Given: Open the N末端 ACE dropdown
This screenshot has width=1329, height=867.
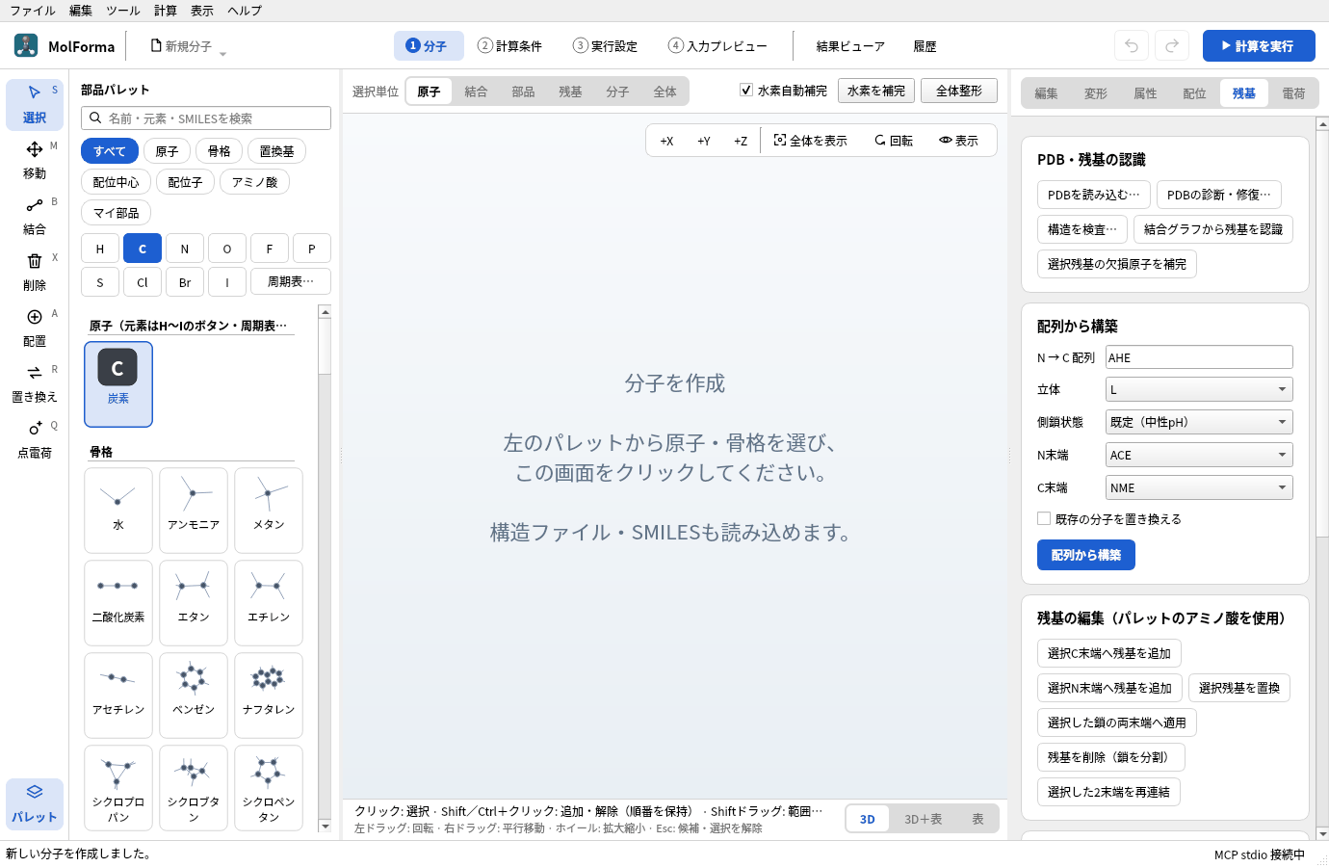Looking at the screenshot, I should pyautogui.click(x=1199, y=455).
